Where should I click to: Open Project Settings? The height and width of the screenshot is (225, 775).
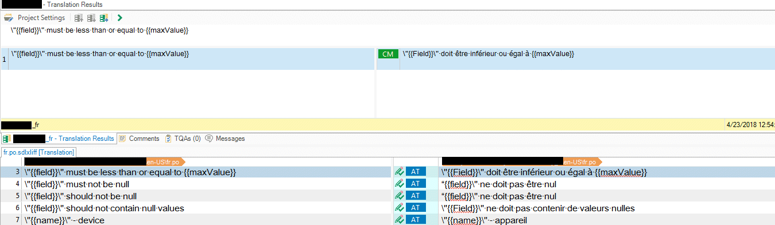tap(35, 18)
